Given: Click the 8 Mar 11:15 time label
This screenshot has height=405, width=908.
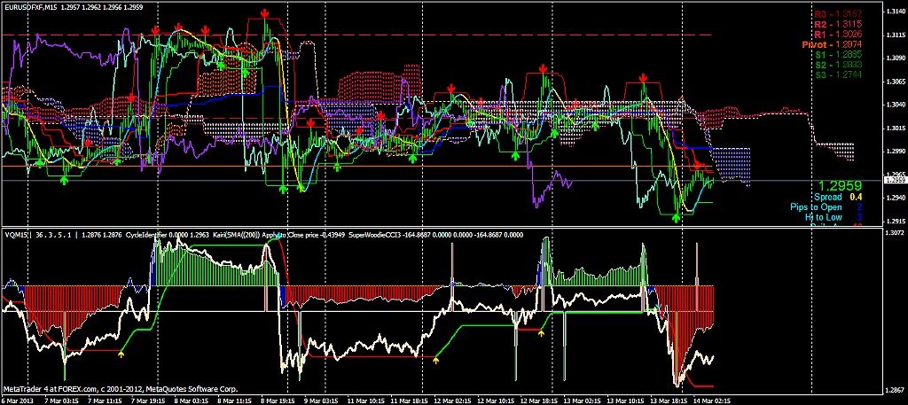Looking at the screenshot, I should click(x=236, y=401).
